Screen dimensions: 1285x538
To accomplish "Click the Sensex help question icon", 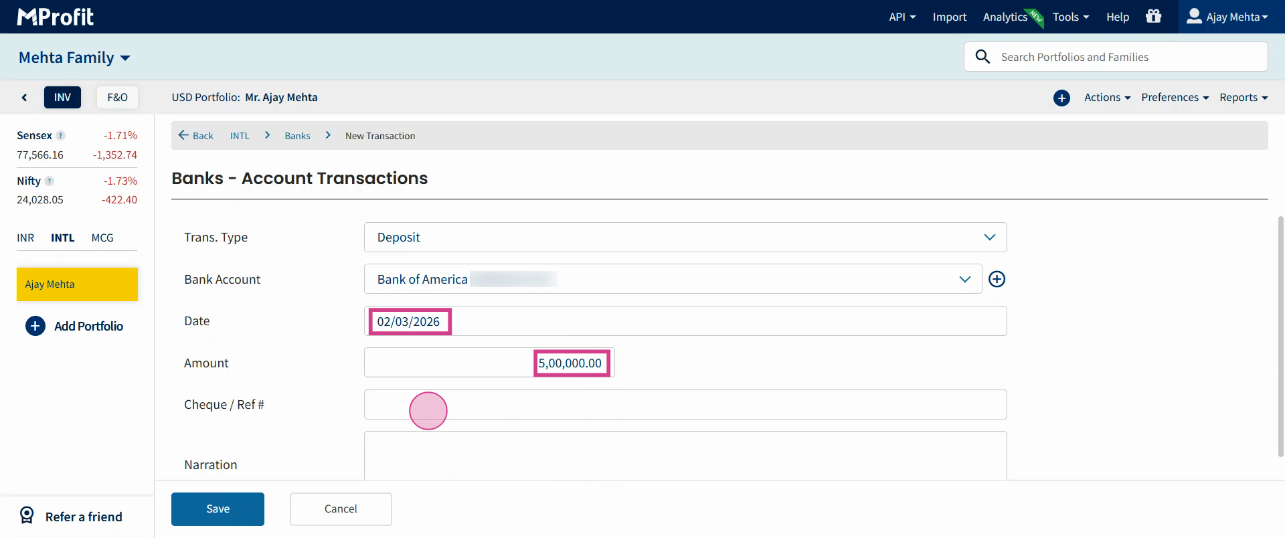I will pos(61,135).
